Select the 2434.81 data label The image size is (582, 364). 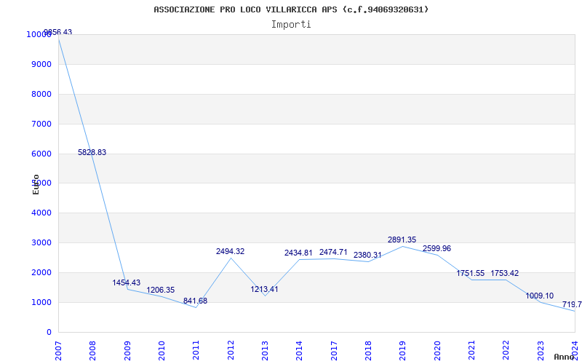[298, 253]
